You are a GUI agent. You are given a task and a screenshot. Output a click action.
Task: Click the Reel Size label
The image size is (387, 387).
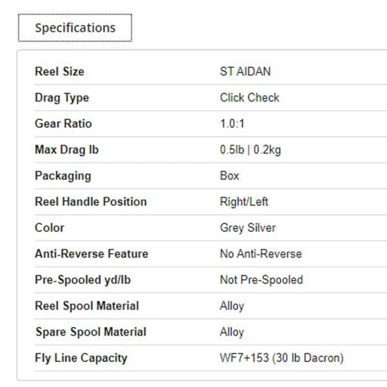click(x=59, y=72)
